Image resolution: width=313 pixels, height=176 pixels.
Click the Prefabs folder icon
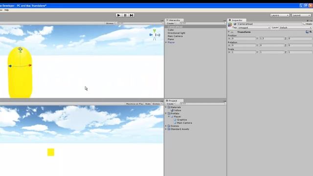(x=169, y=113)
